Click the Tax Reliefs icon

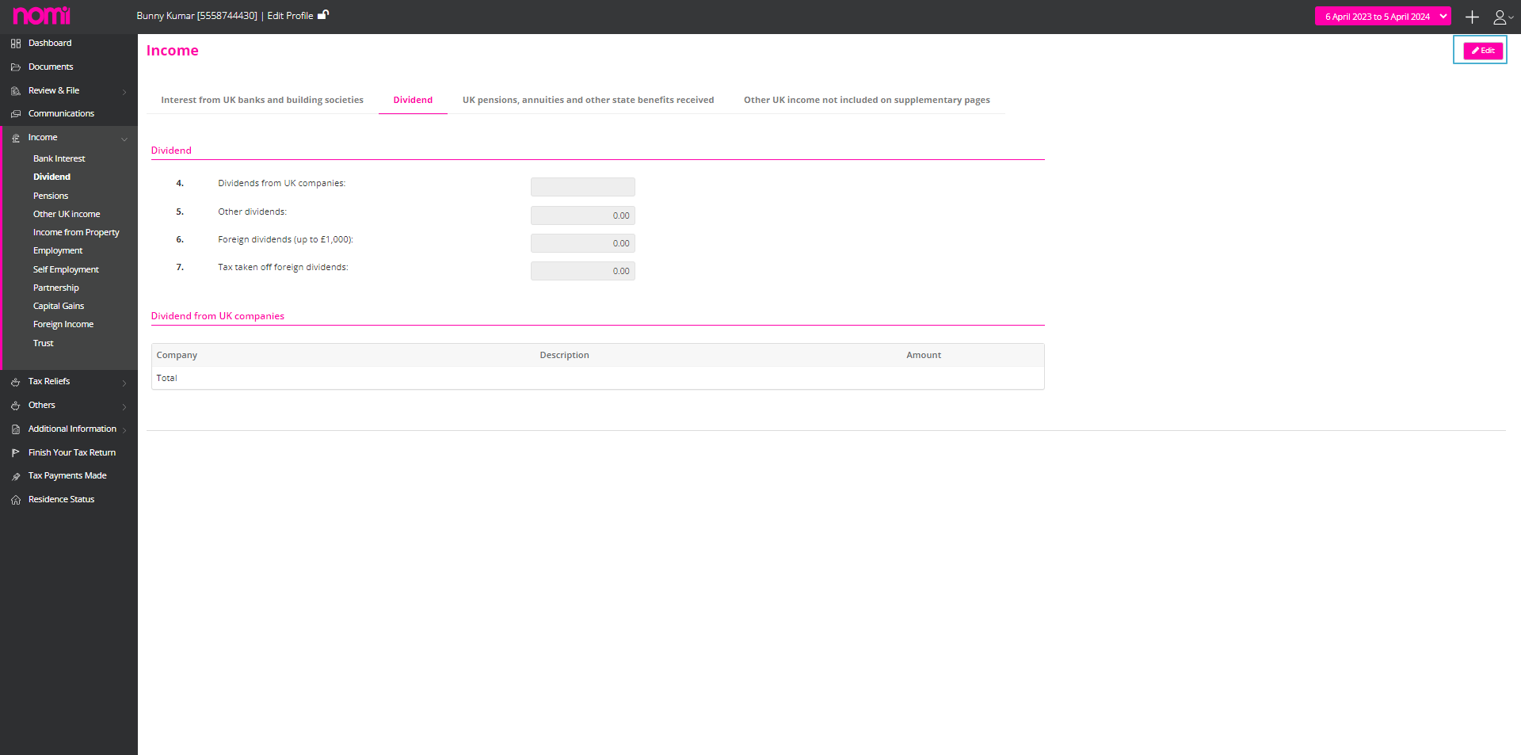click(x=16, y=382)
